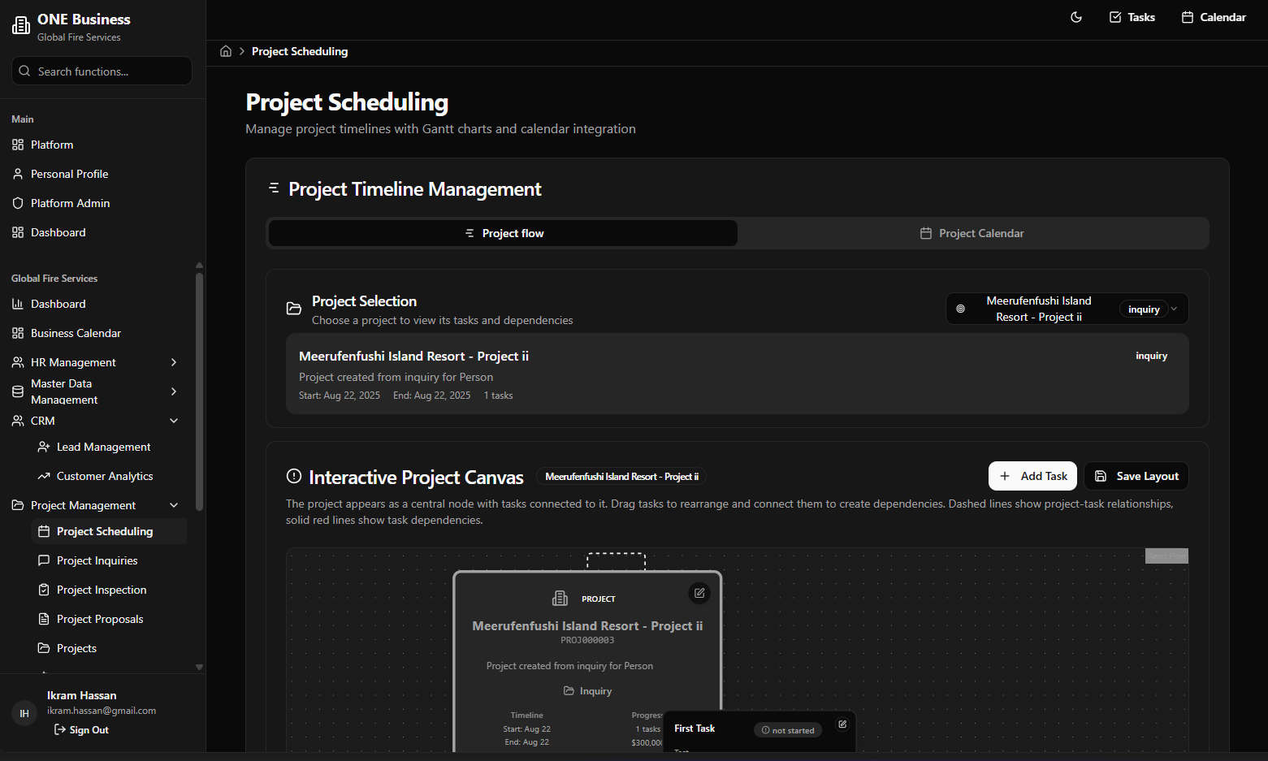Focus the Search functions field
1268x761 pixels.
tap(102, 71)
